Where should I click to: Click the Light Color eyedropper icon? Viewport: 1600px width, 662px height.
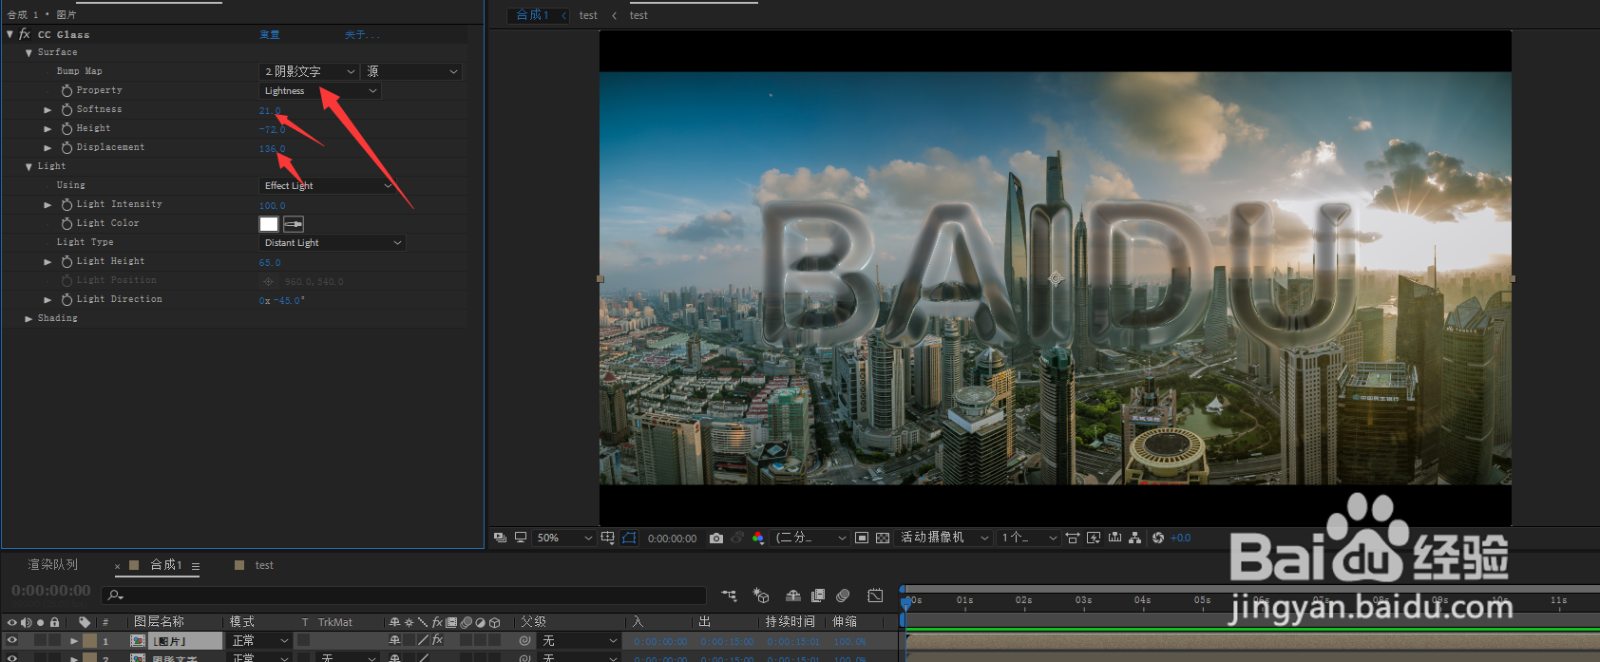point(294,224)
